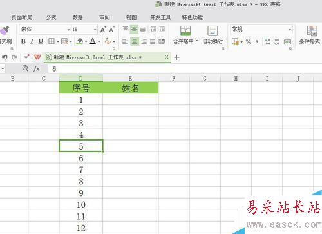Select the Format Painter brush tool

pyautogui.click(x=5, y=31)
